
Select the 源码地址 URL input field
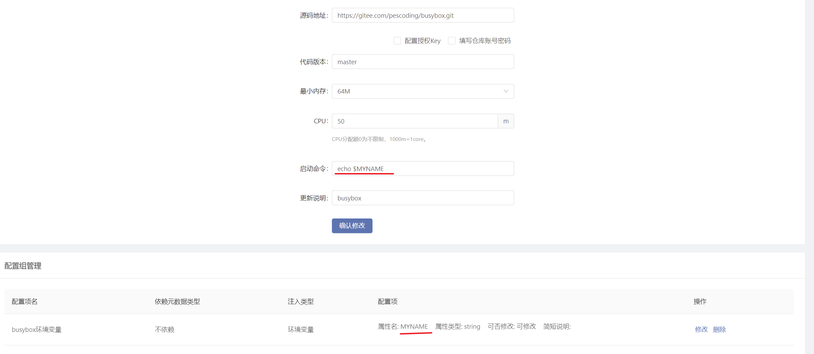pyautogui.click(x=422, y=15)
